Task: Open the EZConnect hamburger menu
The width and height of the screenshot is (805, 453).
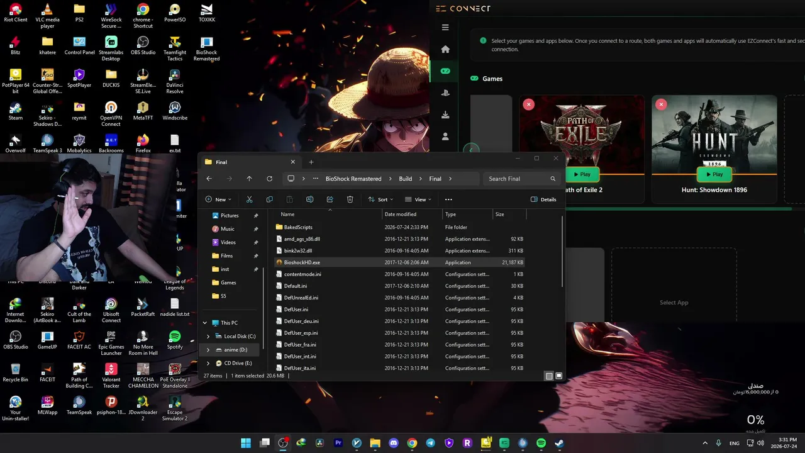Action: (x=445, y=28)
